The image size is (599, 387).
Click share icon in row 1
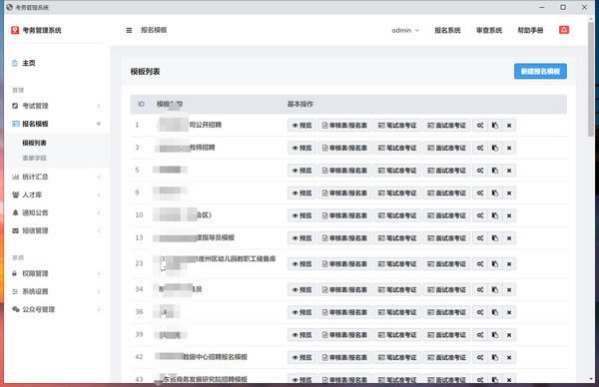(480, 126)
